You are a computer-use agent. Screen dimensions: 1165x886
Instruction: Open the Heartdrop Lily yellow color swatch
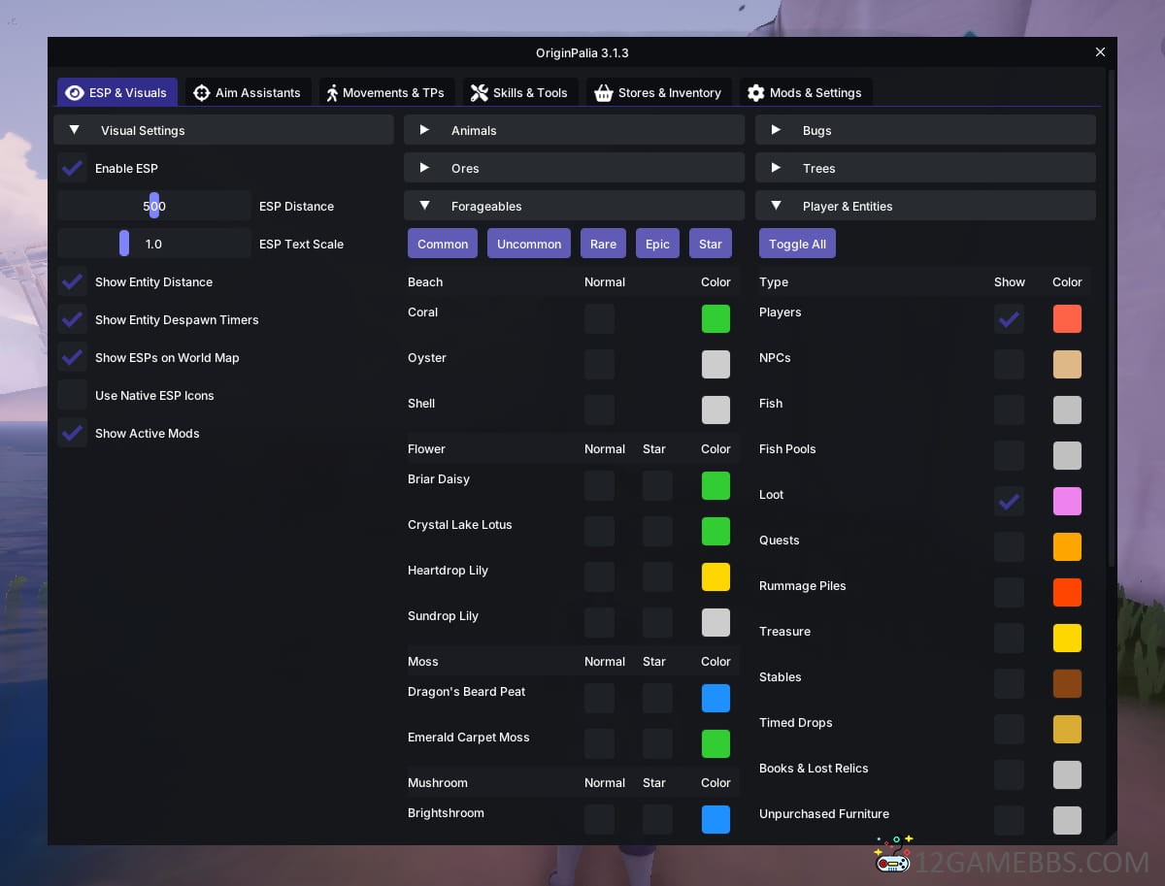tap(716, 576)
